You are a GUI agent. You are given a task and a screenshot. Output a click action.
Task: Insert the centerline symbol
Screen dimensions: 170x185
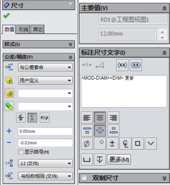(125, 143)
